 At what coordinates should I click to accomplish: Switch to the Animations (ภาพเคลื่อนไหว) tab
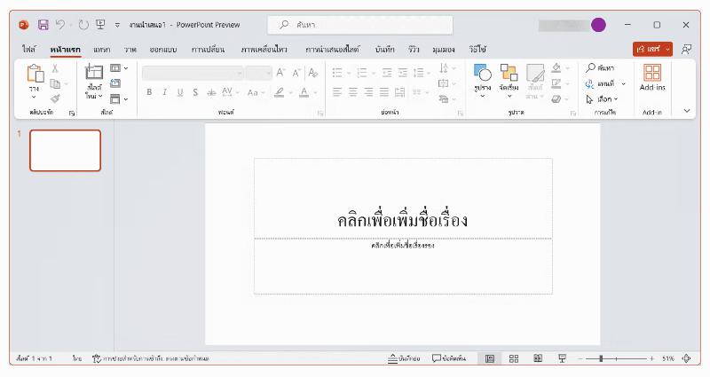click(264, 50)
